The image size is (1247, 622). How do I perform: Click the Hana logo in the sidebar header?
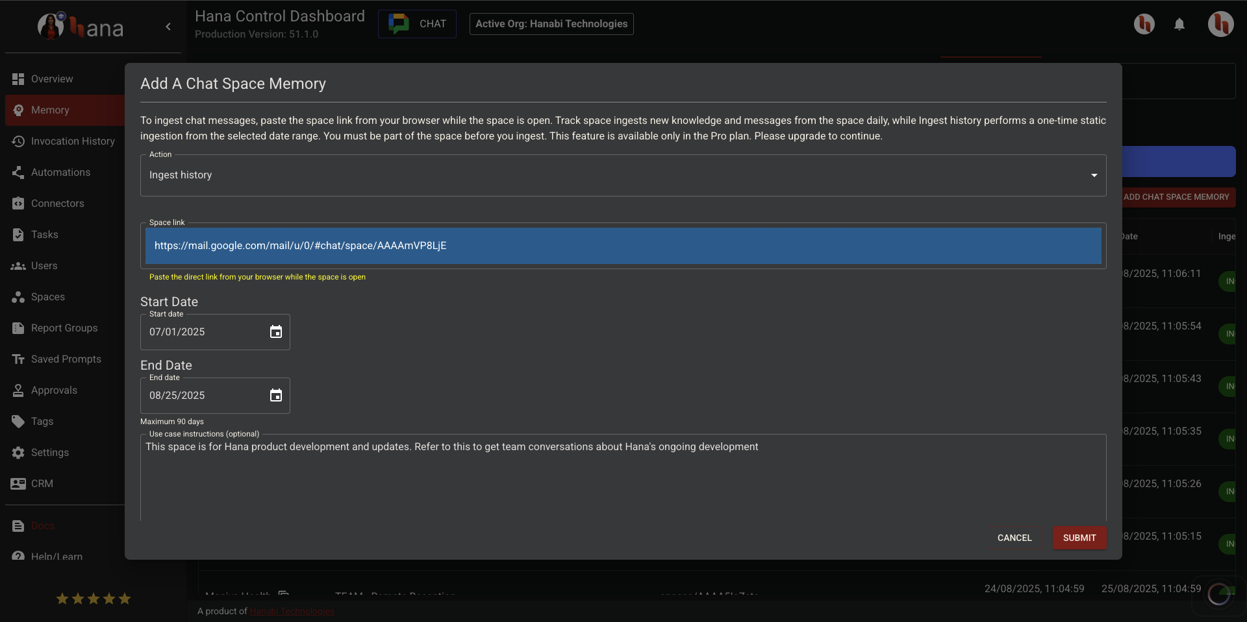pos(81,27)
